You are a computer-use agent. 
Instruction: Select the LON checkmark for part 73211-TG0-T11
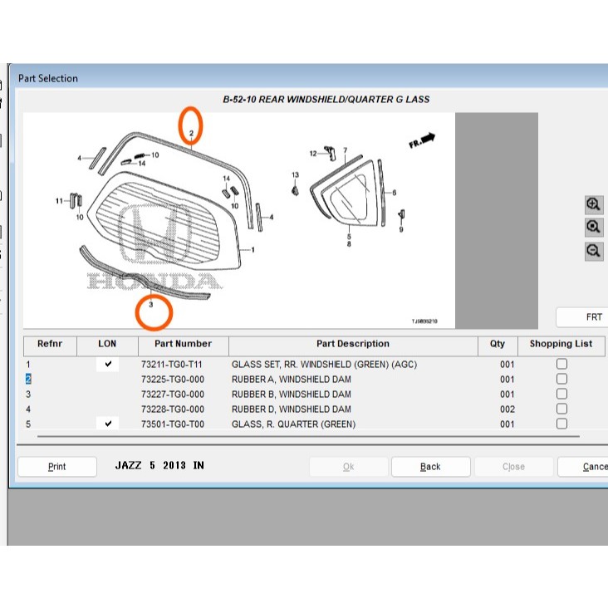[108, 364]
